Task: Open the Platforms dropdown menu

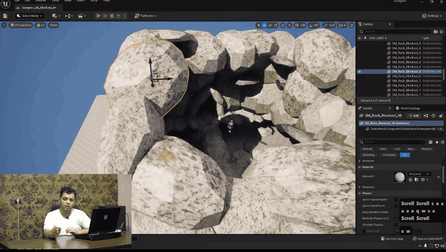Action: coord(145,16)
